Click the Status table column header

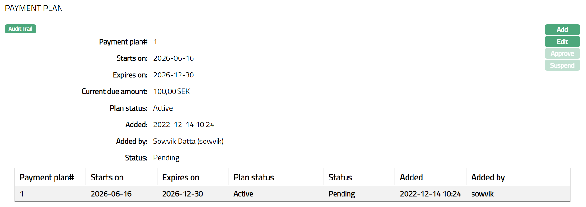click(340, 177)
